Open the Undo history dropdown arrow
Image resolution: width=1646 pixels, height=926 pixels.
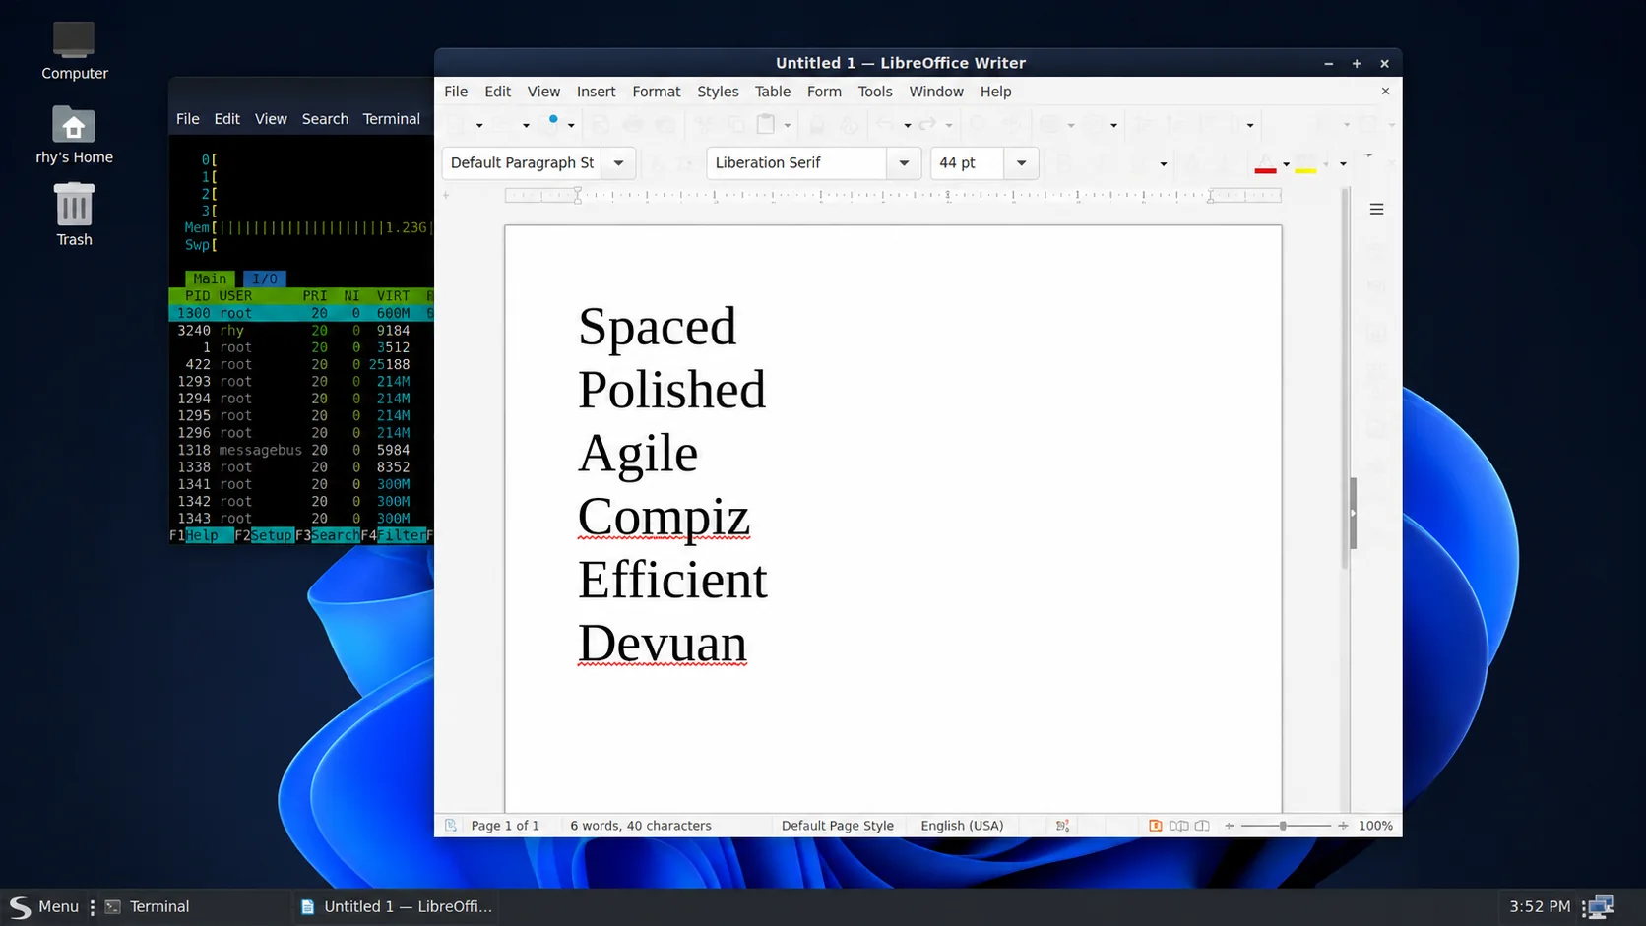pyautogui.click(x=907, y=125)
